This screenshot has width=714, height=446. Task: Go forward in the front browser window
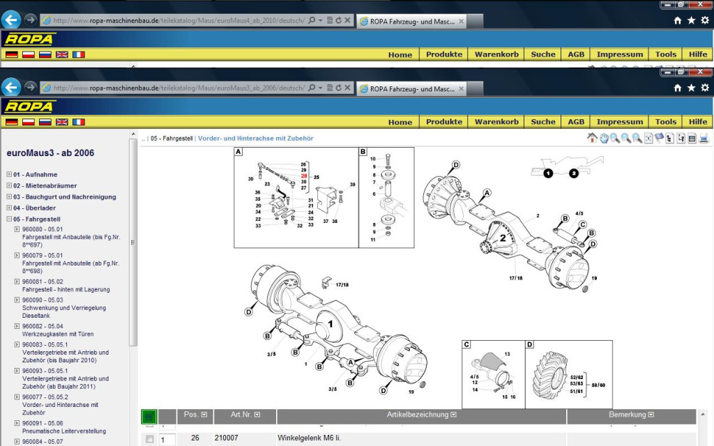31,87
